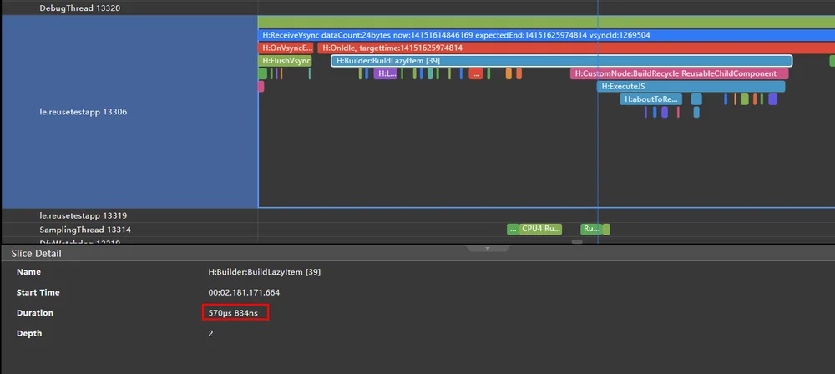Select the H:FlushVsync green slice
This screenshot has height=374, width=835.
pyautogui.click(x=285, y=61)
